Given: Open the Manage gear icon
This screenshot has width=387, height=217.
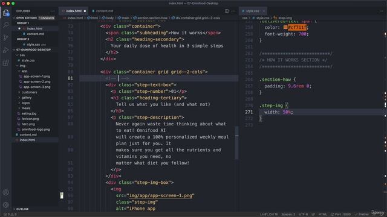Looking at the screenshot, I should click(x=5, y=205).
